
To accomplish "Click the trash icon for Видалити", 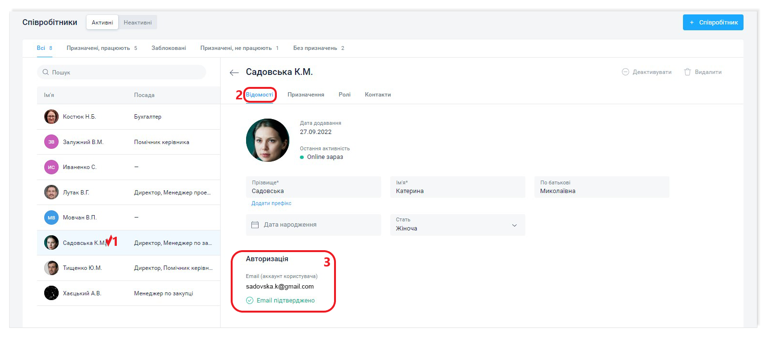I will (x=687, y=72).
